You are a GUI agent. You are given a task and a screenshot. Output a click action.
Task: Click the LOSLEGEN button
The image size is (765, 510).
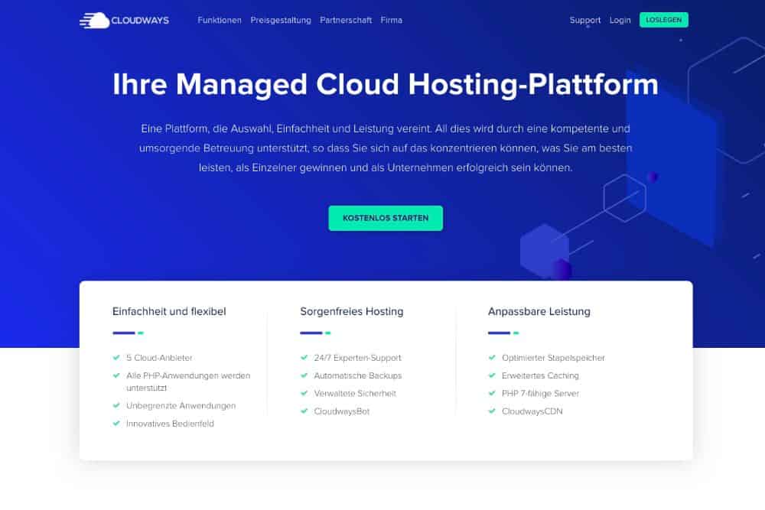(x=663, y=20)
